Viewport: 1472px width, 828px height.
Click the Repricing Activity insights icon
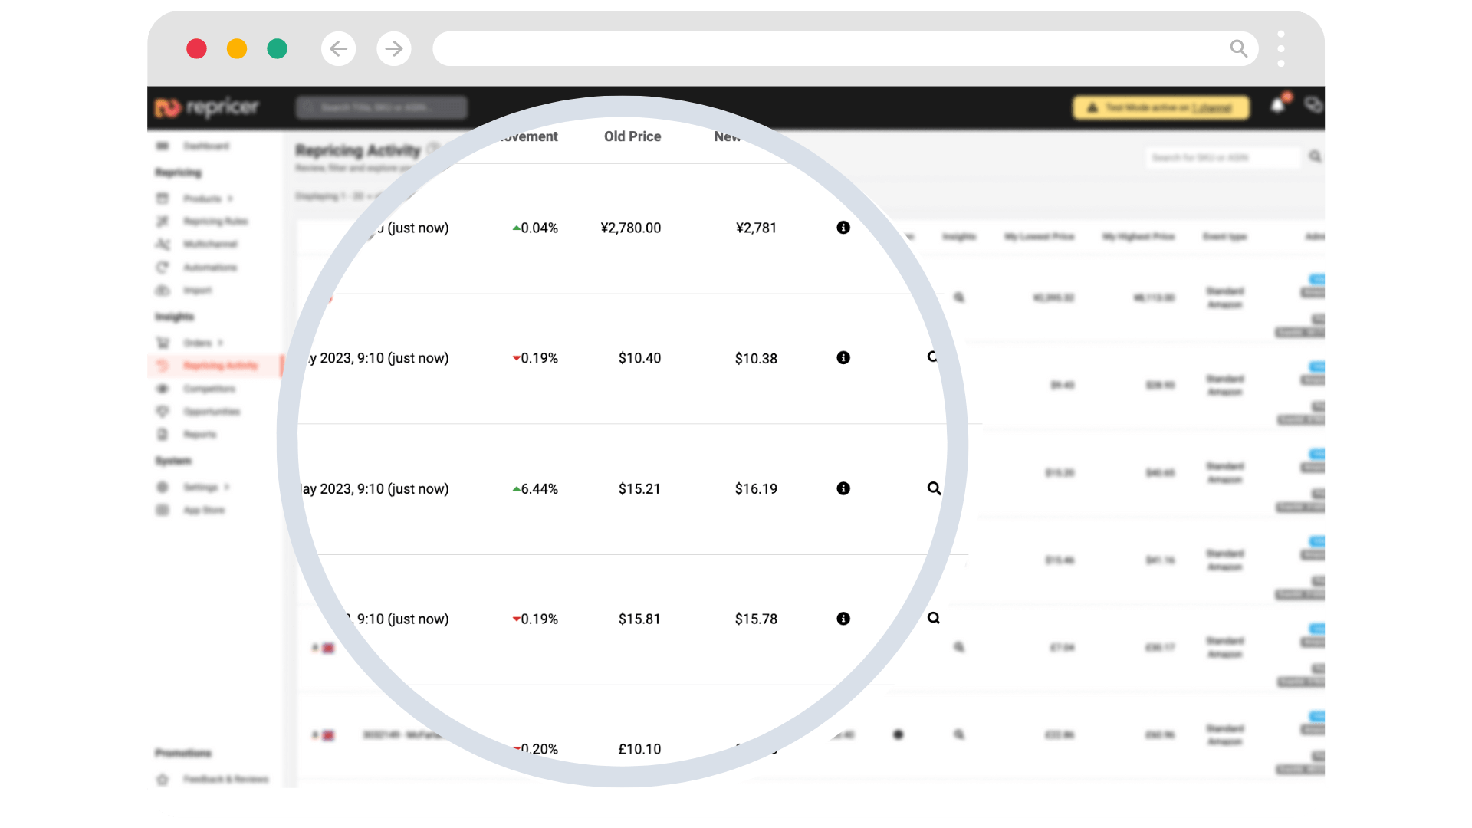(x=164, y=365)
